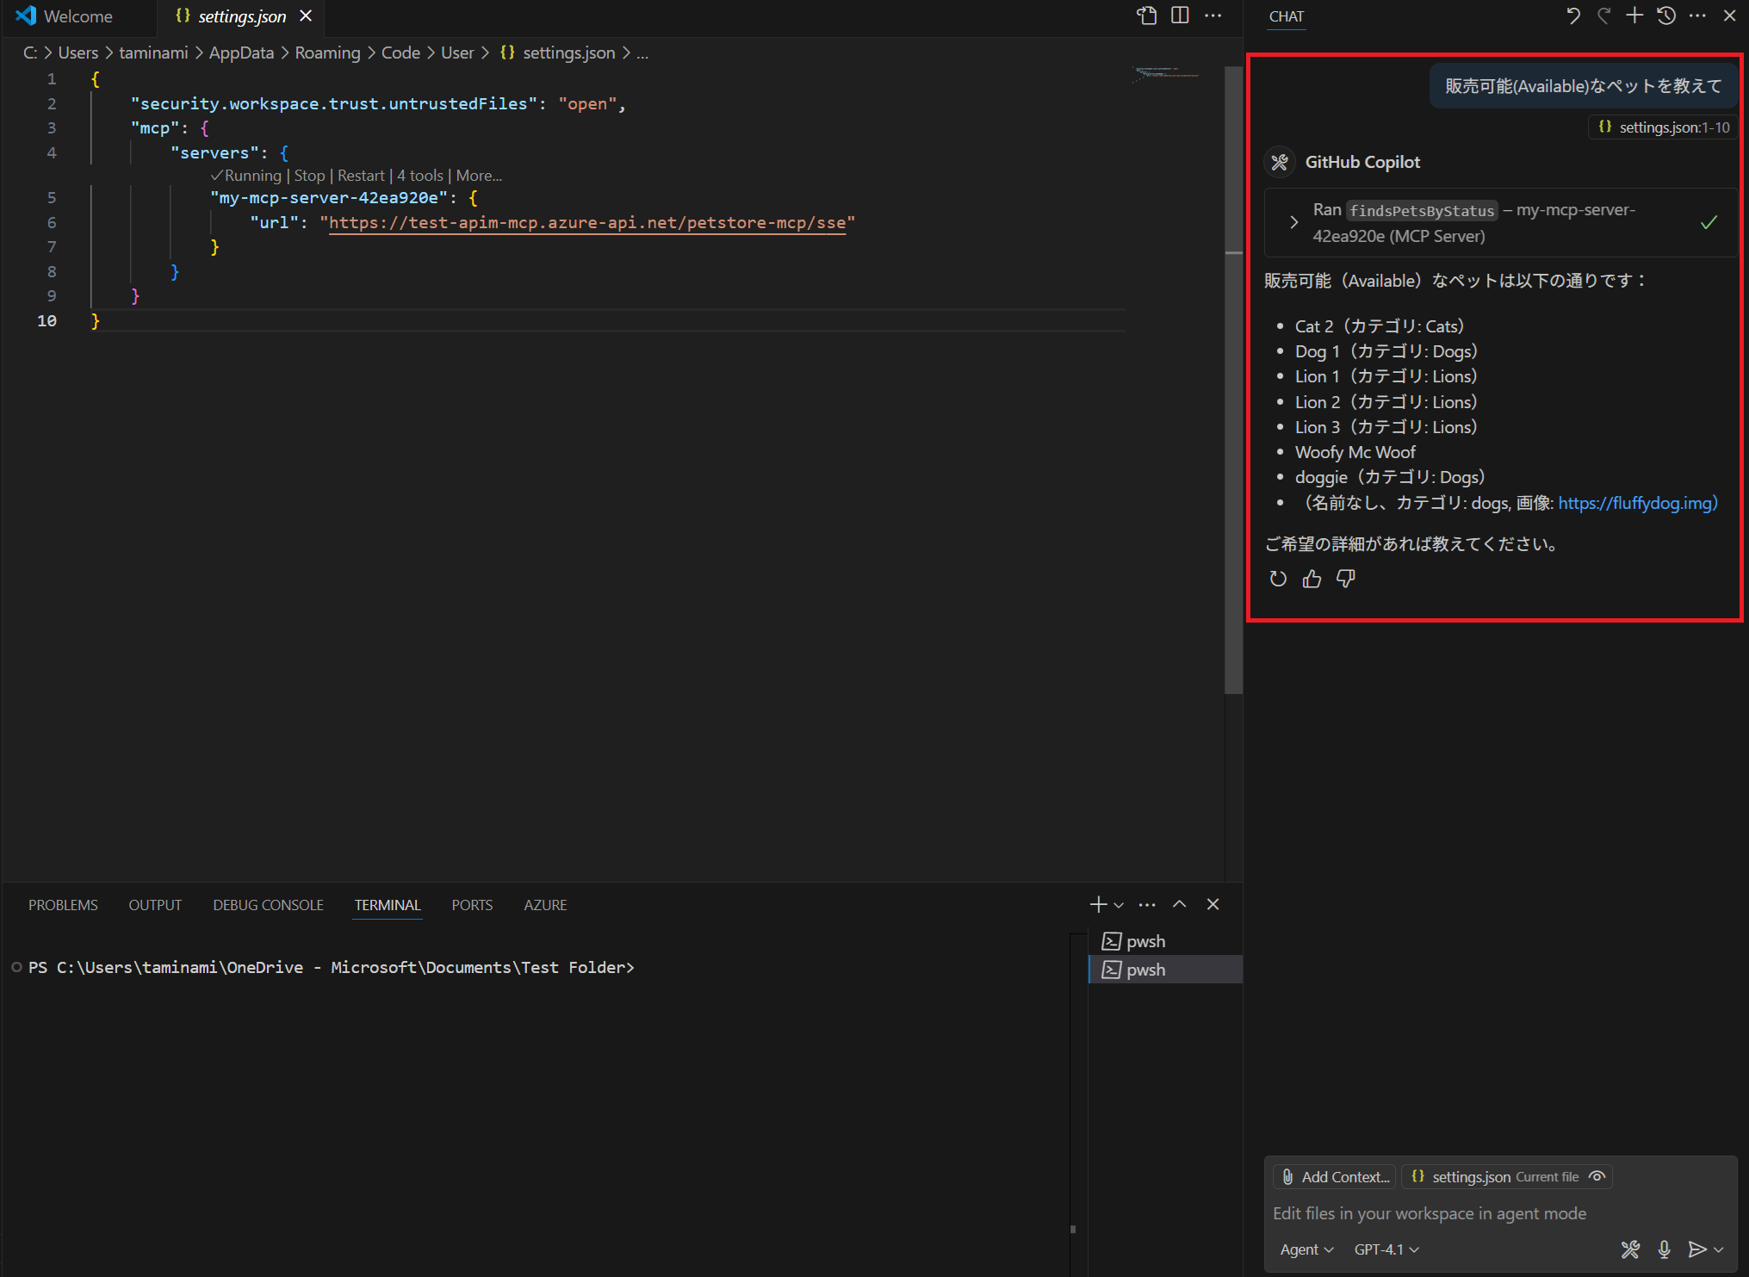Click Add Context button
1749x1277 pixels.
(1336, 1176)
